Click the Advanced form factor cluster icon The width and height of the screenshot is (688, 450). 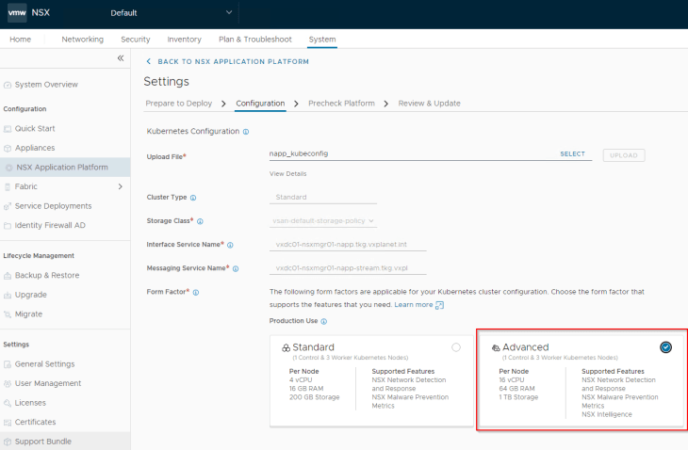496,348
